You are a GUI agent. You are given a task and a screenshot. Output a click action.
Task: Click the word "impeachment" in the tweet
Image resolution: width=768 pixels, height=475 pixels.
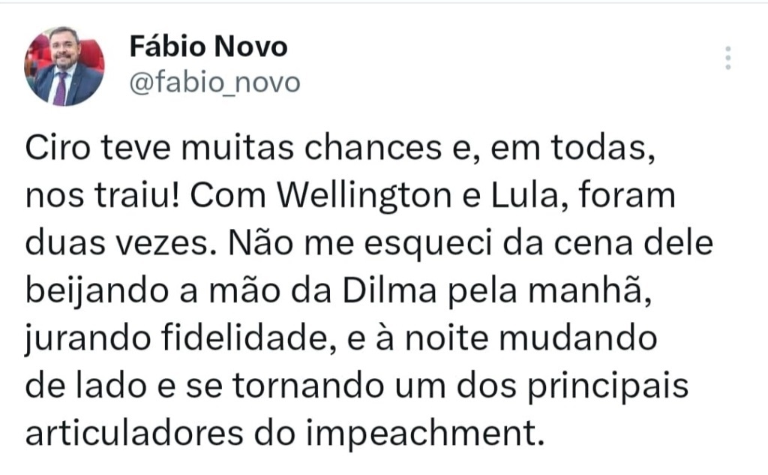pyautogui.click(x=426, y=434)
